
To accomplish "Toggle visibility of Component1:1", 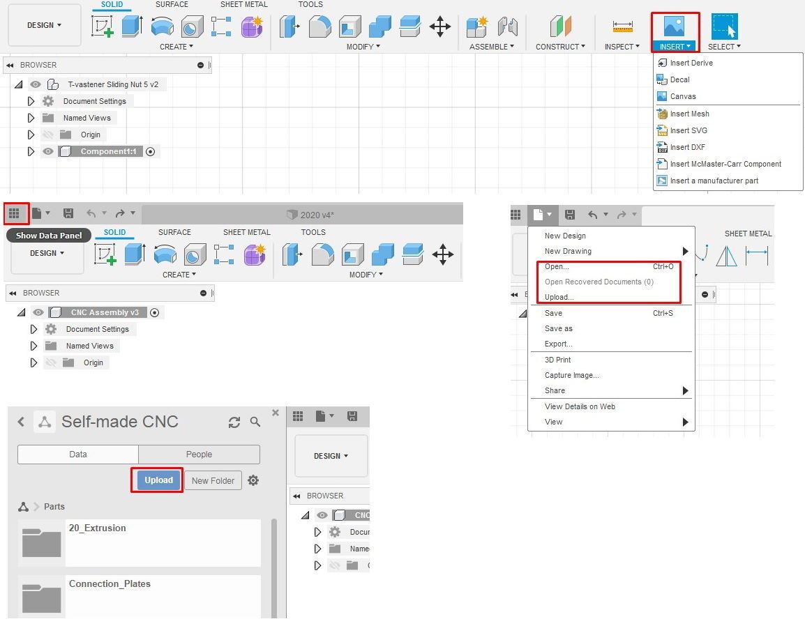I will [x=47, y=151].
